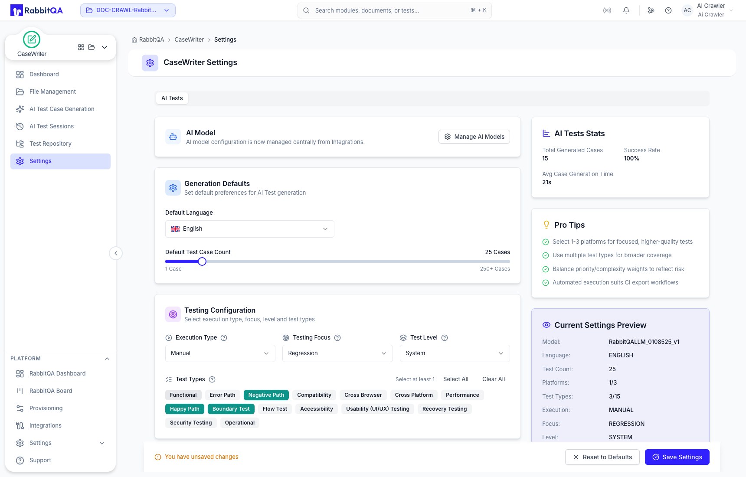Viewport: 746px width, 477px height.
Task: Open AI Test Sessions
Action: click(x=60, y=127)
